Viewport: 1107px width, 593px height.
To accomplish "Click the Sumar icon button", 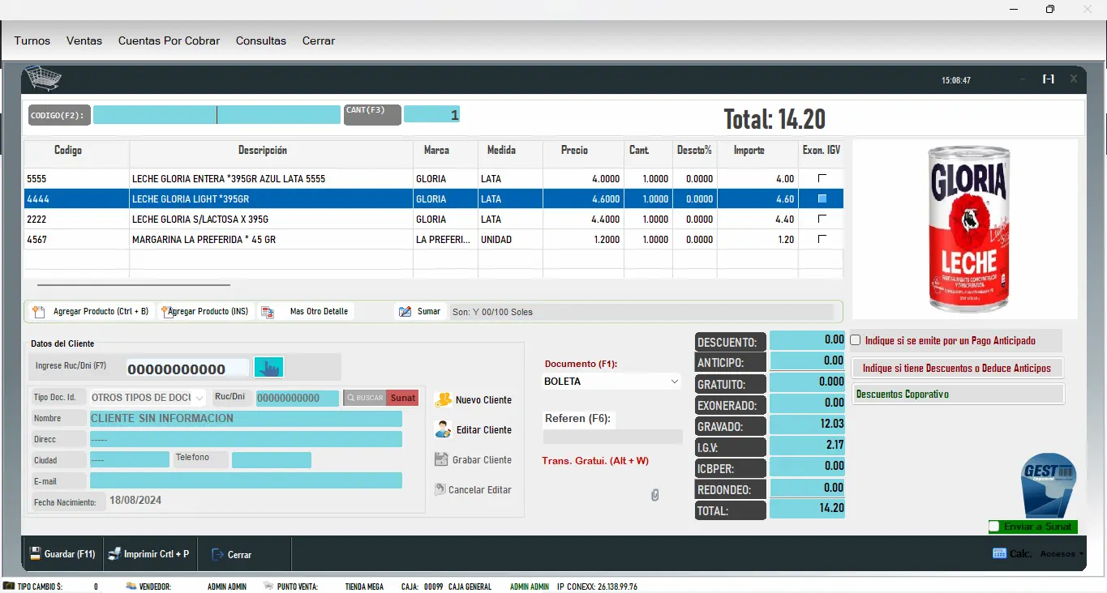I will (x=405, y=312).
